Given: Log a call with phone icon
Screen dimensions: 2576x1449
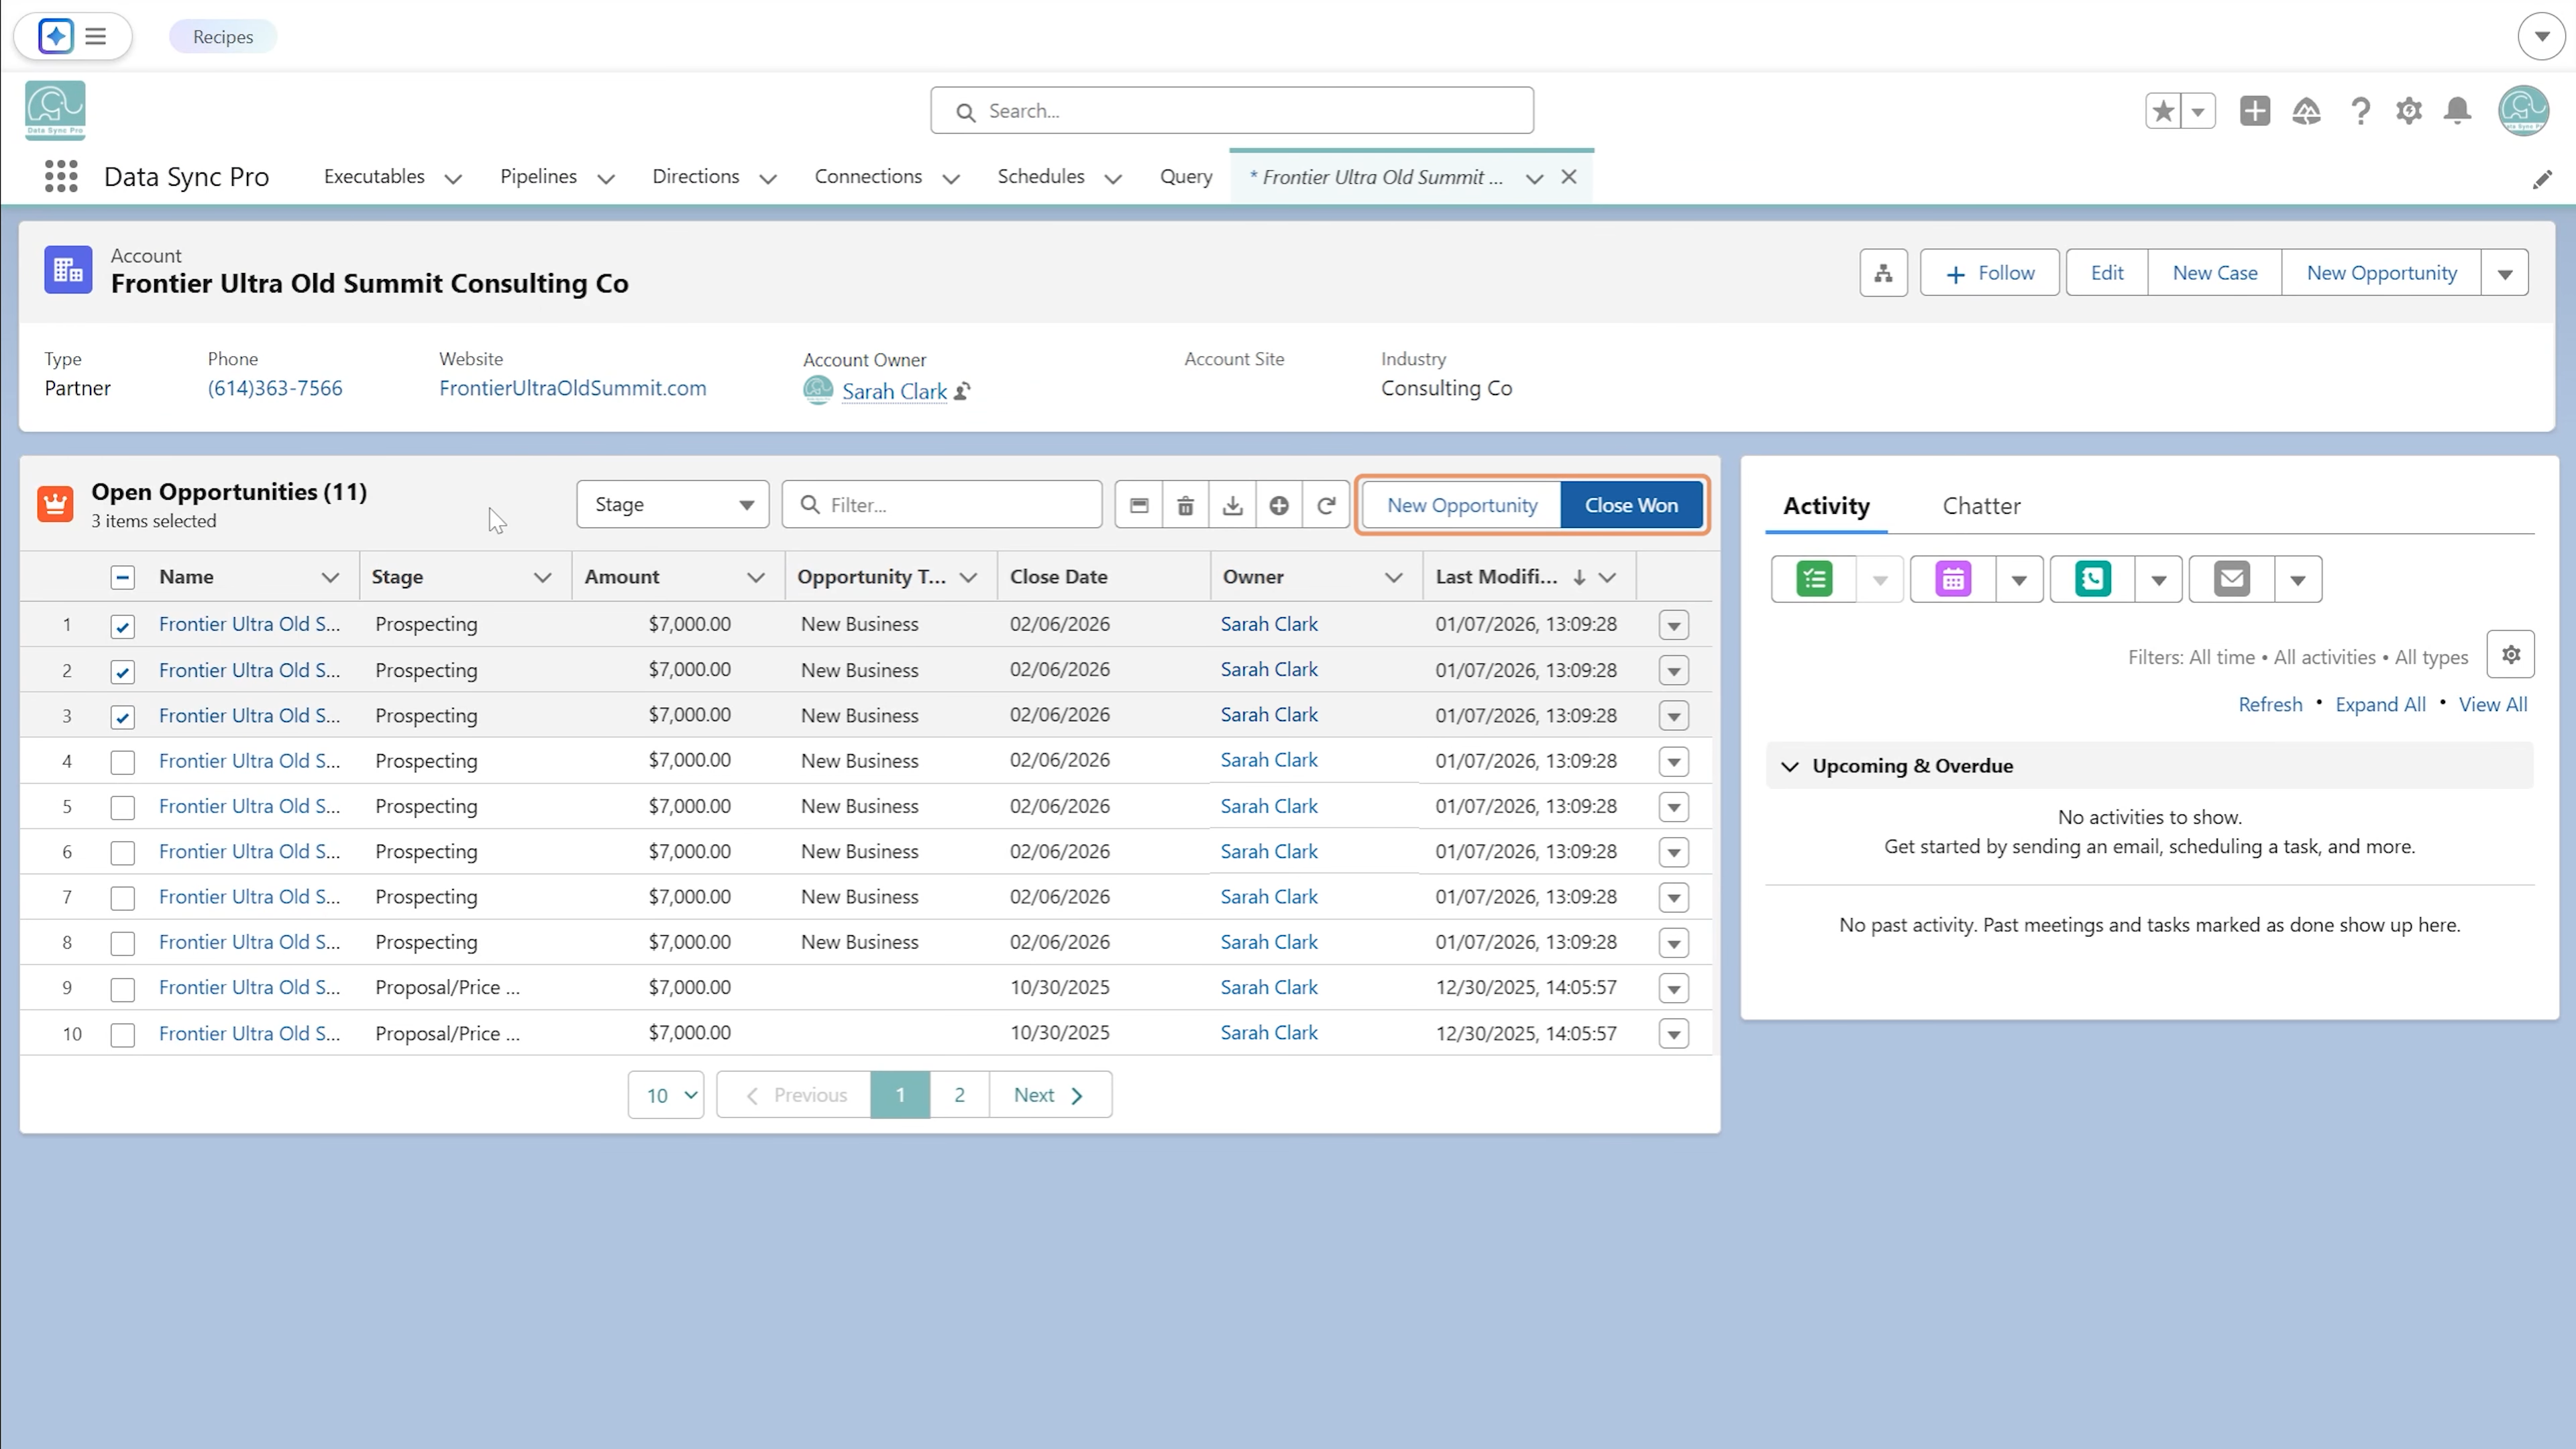Looking at the screenshot, I should coord(2092,579).
